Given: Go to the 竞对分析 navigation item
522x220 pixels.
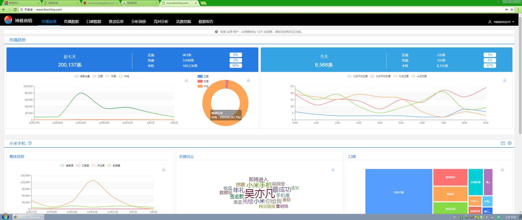Looking at the screenshot, I should click(x=161, y=21).
